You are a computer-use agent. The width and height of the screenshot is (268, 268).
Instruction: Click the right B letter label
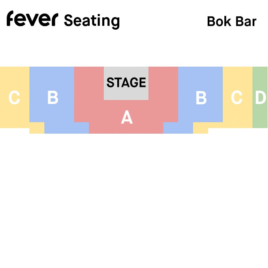(x=201, y=98)
